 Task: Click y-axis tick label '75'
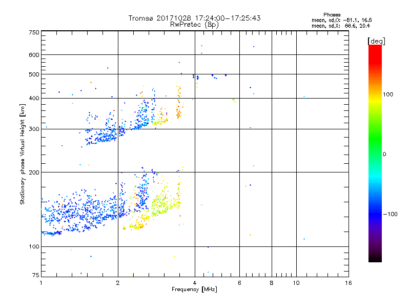coord(36,275)
